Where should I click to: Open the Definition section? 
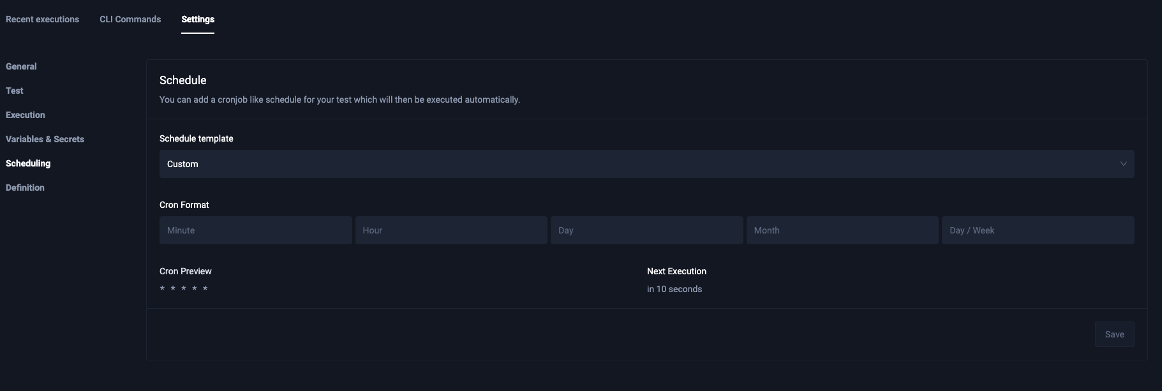(x=25, y=188)
